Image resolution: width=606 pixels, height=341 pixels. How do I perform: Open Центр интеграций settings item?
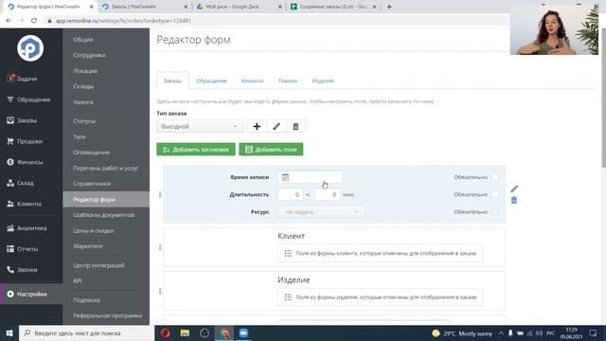click(98, 265)
